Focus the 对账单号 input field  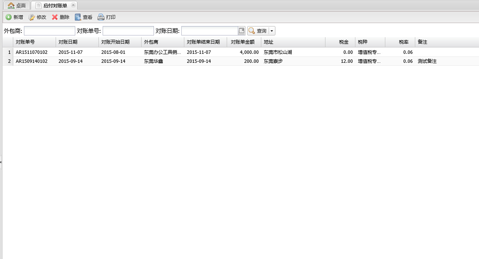click(128, 31)
